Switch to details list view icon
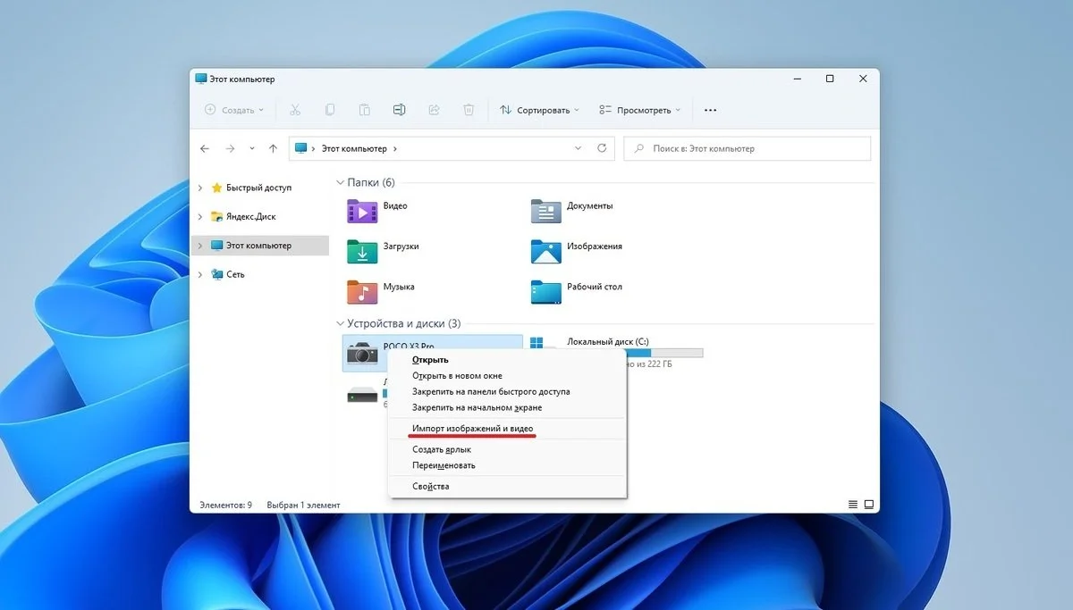The width and height of the screenshot is (1073, 610). pos(853,505)
